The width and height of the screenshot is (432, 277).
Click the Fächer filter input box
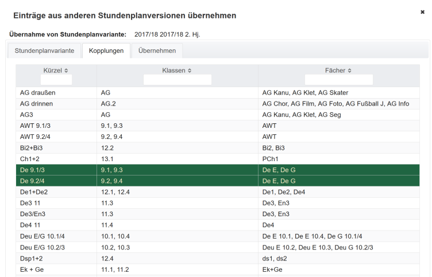(x=338, y=80)
